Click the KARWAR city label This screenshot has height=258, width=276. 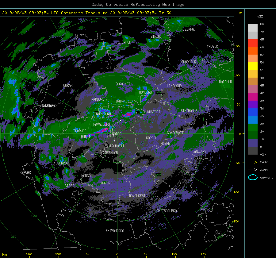click(x=25, y=172)
